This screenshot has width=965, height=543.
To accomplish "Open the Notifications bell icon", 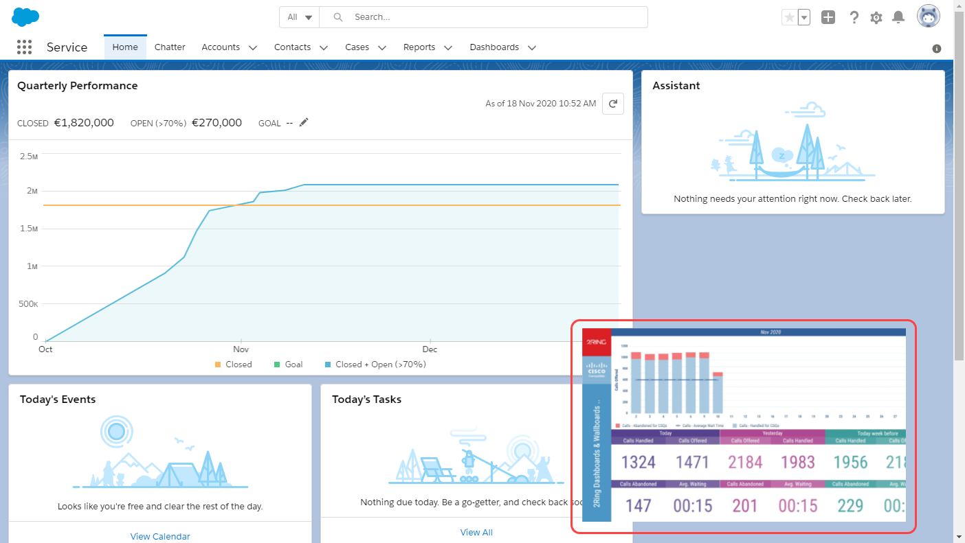I will [898, 18].
